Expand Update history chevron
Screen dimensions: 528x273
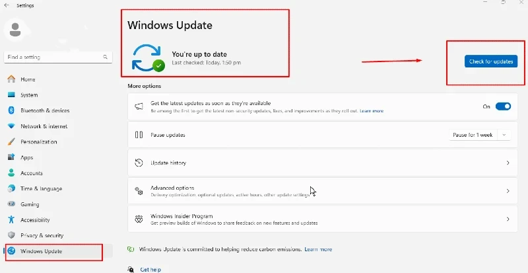point(508,163)
